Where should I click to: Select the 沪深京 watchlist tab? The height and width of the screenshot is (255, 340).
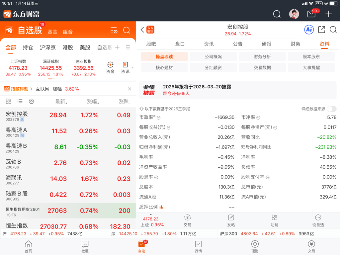48,47
